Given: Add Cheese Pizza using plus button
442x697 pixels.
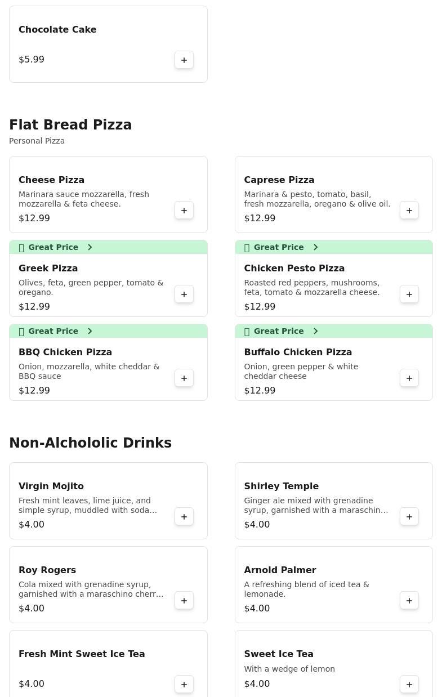Looking at the screenshot, I should tap(184, 211).
